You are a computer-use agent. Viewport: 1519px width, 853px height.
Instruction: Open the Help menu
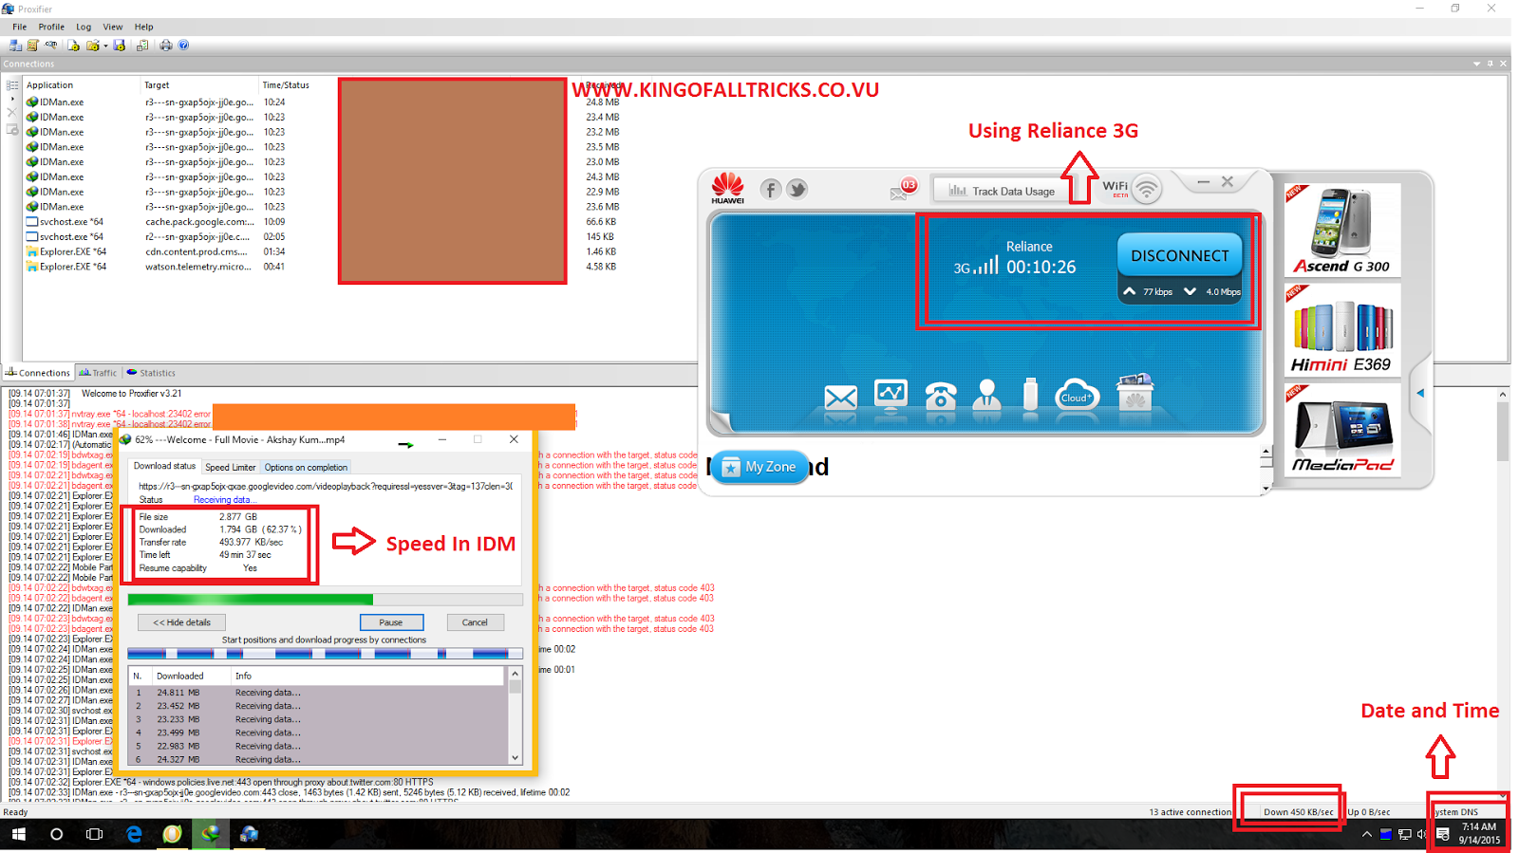(143, 27)
